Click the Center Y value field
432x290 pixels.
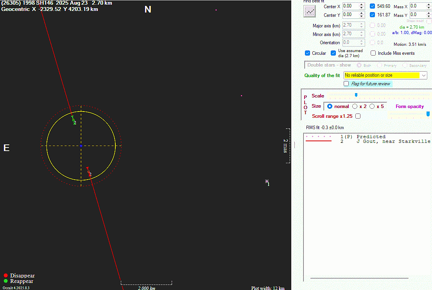(x=350, y=14)
